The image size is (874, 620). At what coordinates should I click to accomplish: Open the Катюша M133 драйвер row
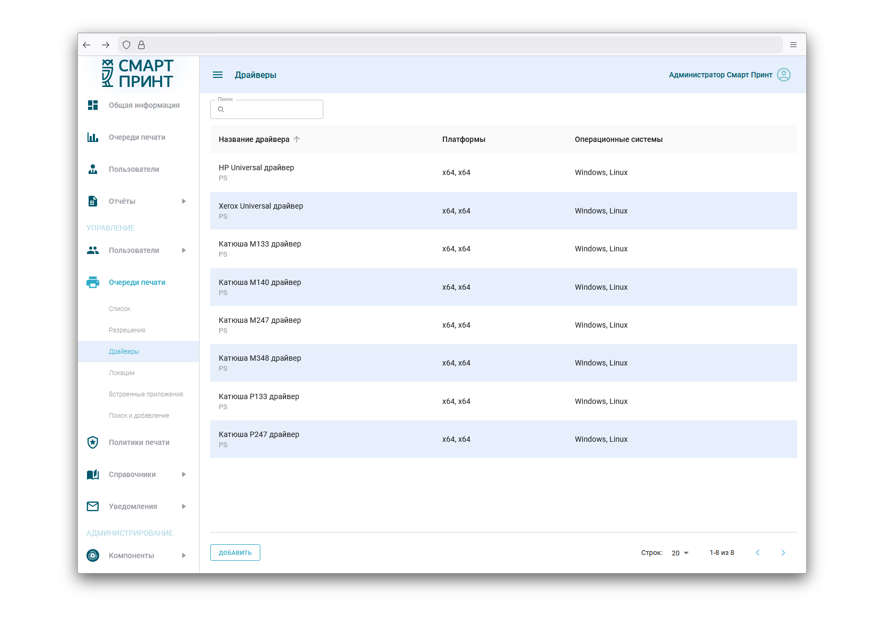504,249
